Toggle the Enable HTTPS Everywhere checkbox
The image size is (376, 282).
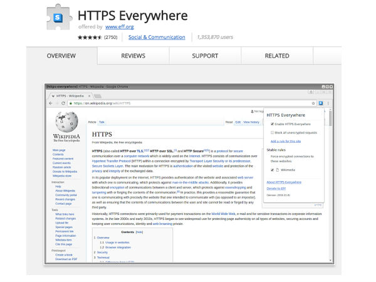[x=272, y=124]
